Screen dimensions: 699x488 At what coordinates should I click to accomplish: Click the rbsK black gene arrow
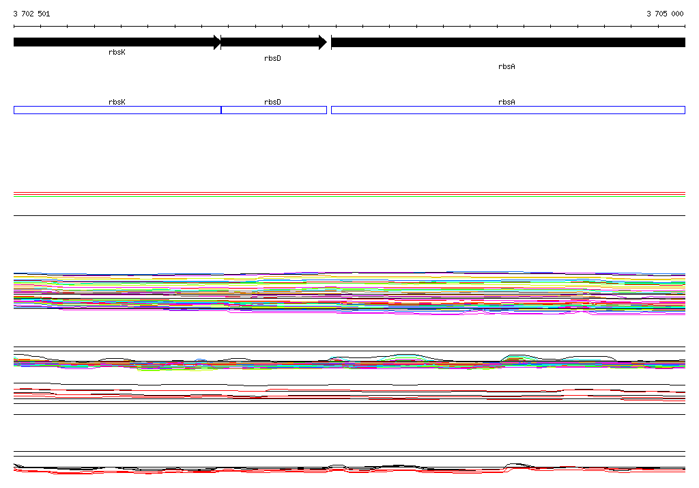pos(117,42)
